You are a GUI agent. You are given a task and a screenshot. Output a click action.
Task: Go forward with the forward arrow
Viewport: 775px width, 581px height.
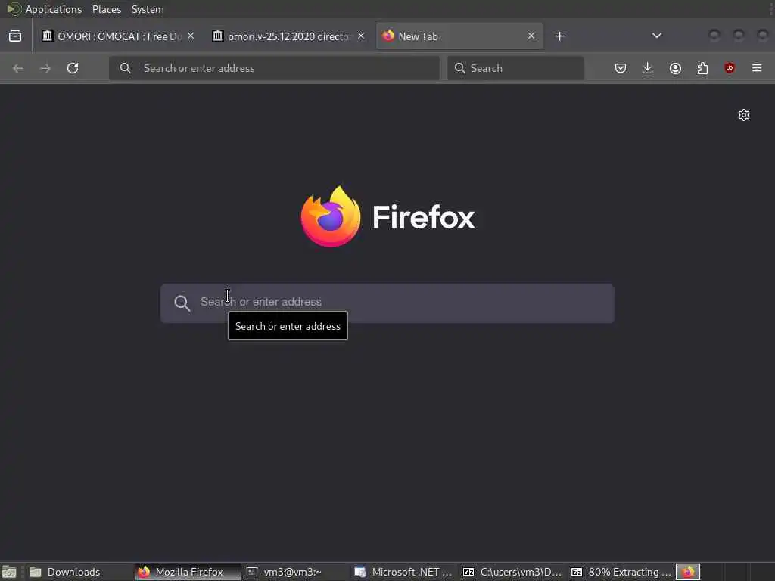click(45, 68)
